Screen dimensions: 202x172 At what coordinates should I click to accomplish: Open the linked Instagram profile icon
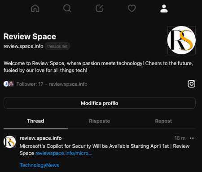point(191,84)
